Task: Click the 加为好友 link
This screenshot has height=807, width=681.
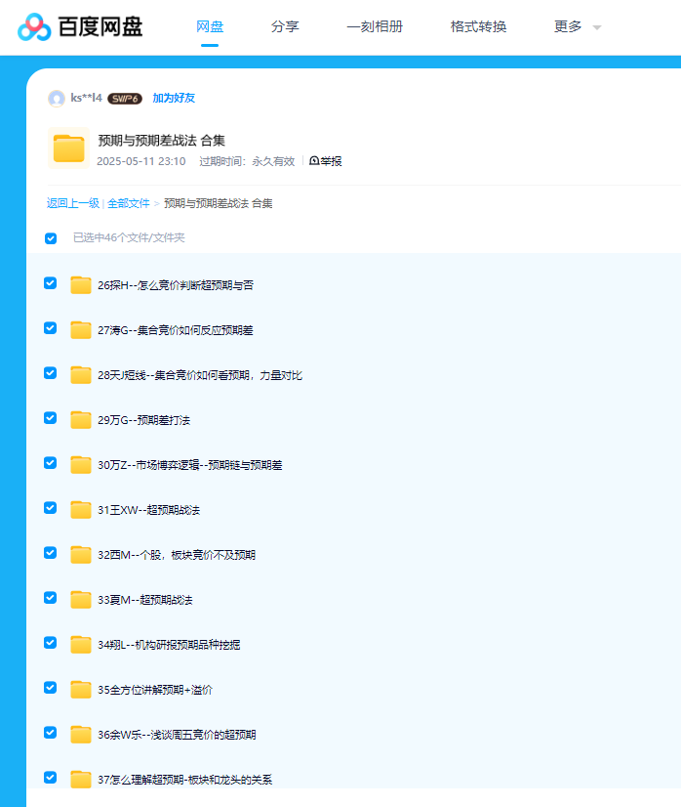Action: click(174, 99)
